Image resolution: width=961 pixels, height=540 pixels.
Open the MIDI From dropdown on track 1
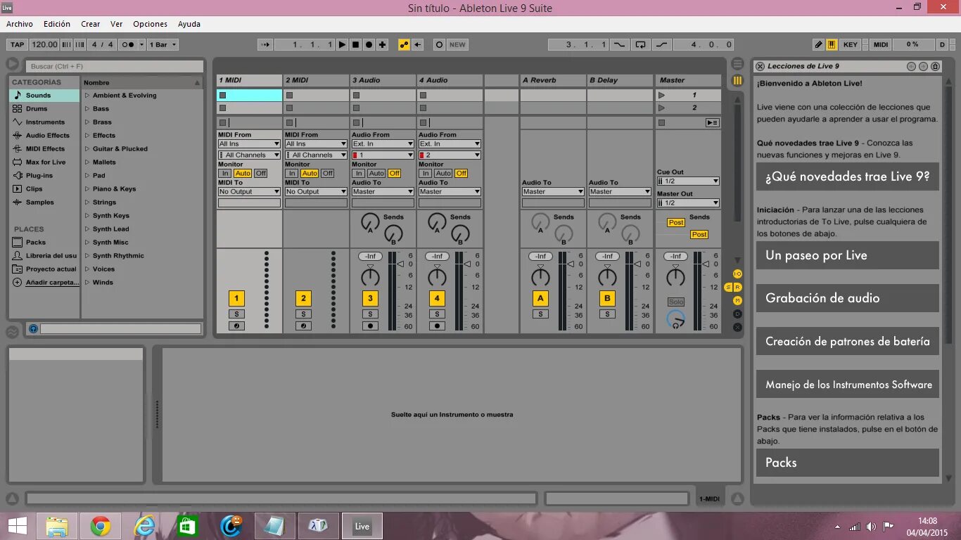(x=248, y=143)
